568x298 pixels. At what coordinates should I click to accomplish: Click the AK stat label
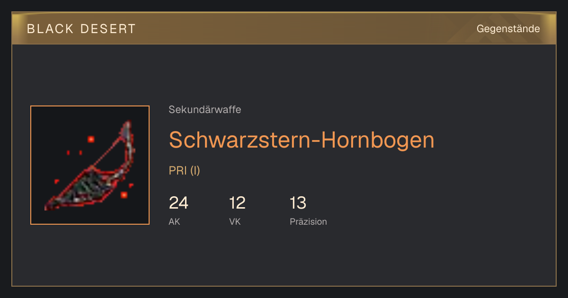click(x=175, y=221)
